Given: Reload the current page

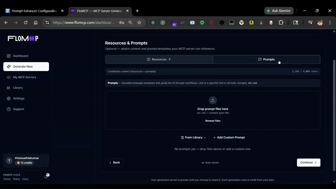Looking at the screenshot, I should (25, 23).
